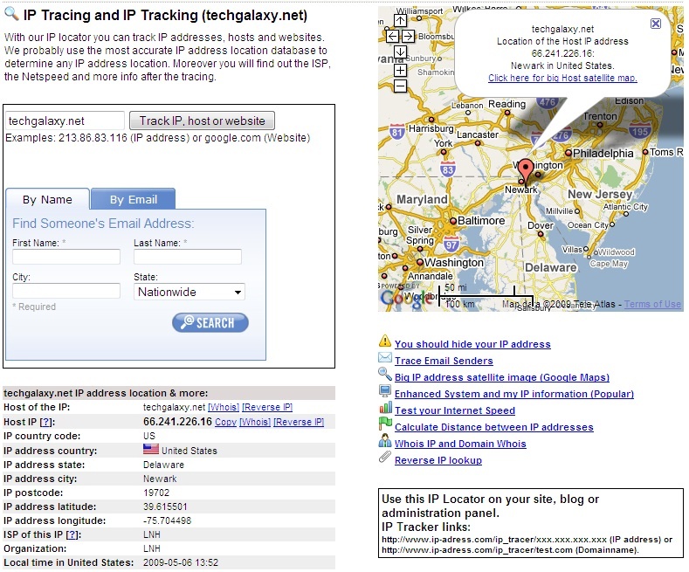
Task: Open 'You should hide your IP address' link
Action: point(472,344)
